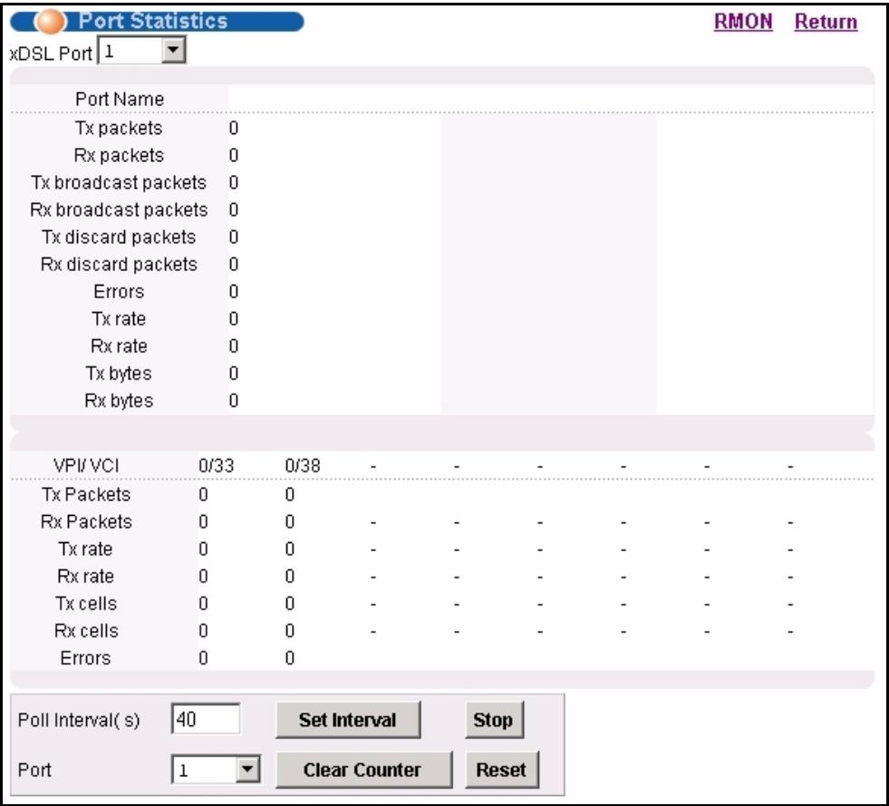Click the Clear Counter button
The image size is (889, 806).
[x=363, y=770]
